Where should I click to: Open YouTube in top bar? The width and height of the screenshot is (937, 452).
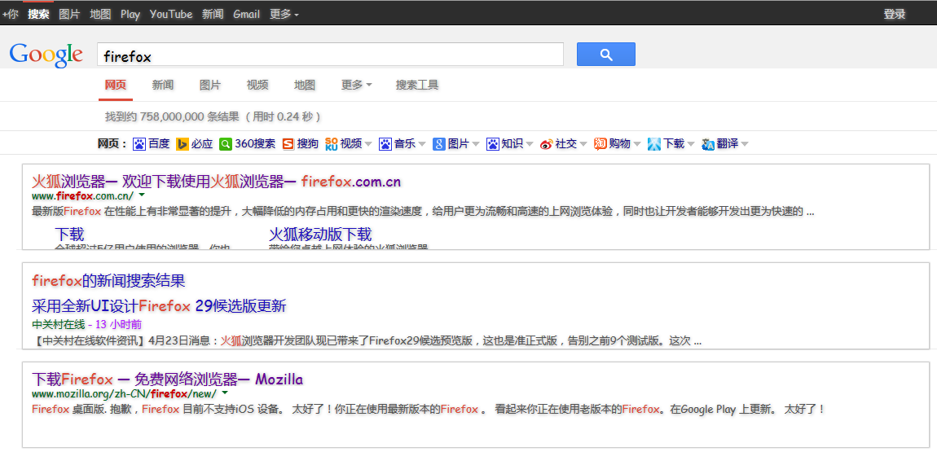tap(171, 15)
